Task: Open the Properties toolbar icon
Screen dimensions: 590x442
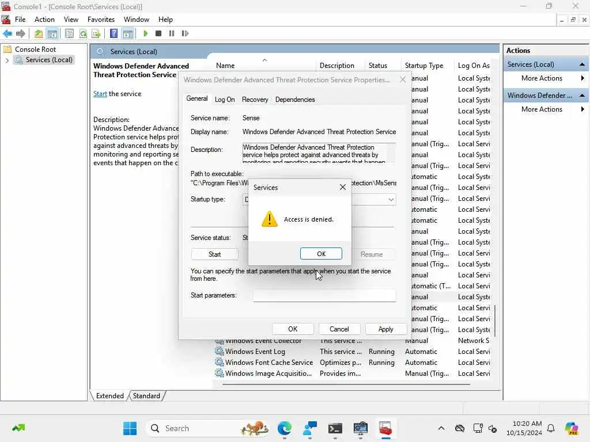Action: pos(69,33)
